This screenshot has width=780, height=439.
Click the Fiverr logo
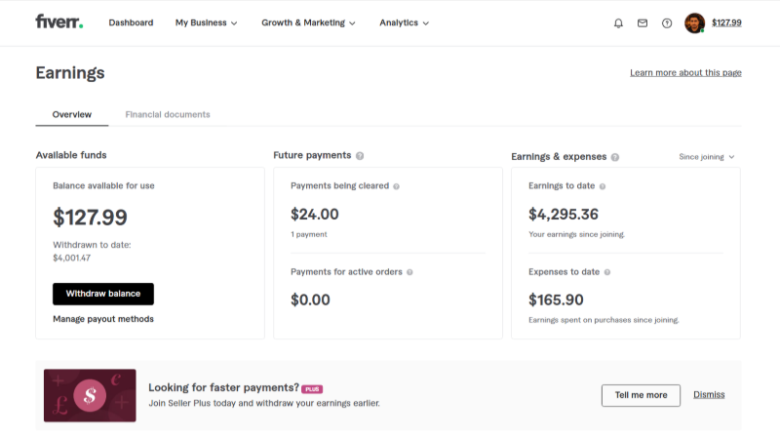59,21
